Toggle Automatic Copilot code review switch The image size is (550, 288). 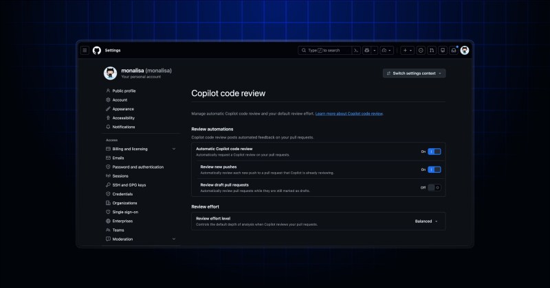434,152
